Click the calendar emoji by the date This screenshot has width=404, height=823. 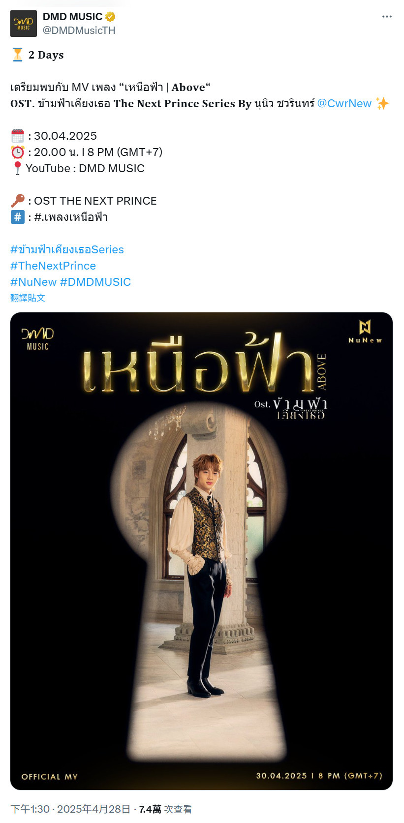18,136
